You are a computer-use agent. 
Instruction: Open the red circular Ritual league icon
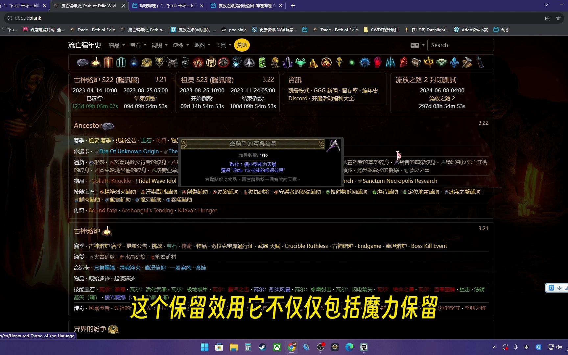224,62
